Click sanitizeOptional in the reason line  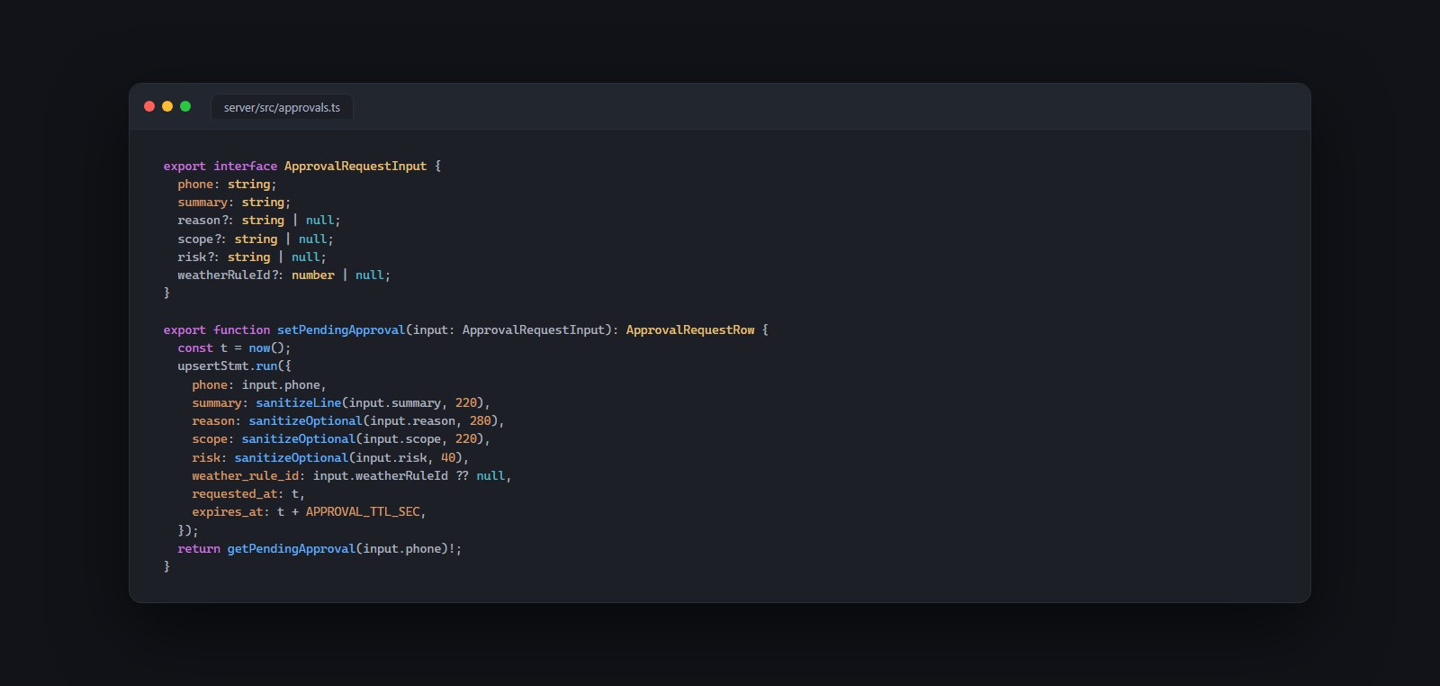pyautogui.click(x=306, y=420)
